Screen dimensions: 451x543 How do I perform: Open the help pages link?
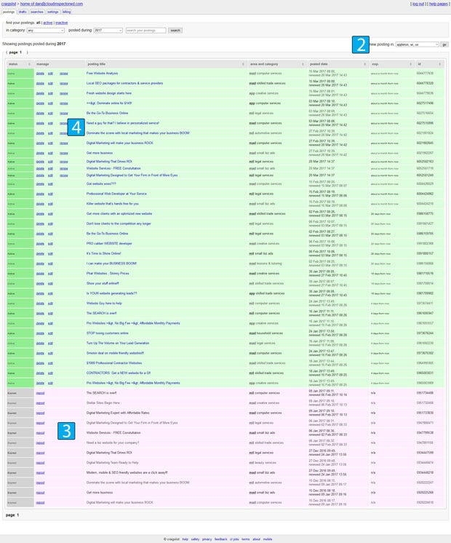pyautogui.click(x=438, y=4)
